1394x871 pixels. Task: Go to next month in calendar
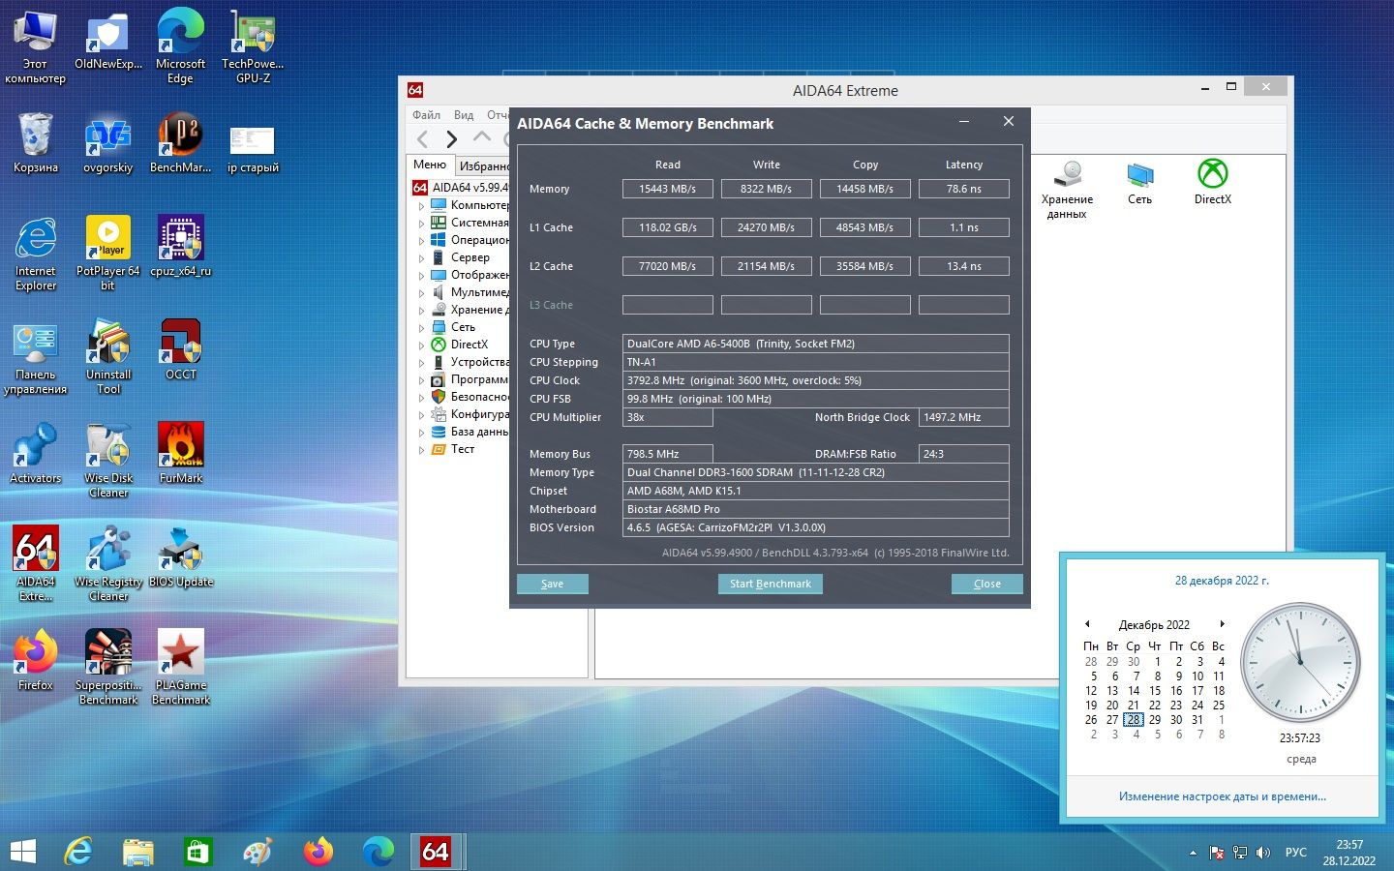tap(1222, 624)
